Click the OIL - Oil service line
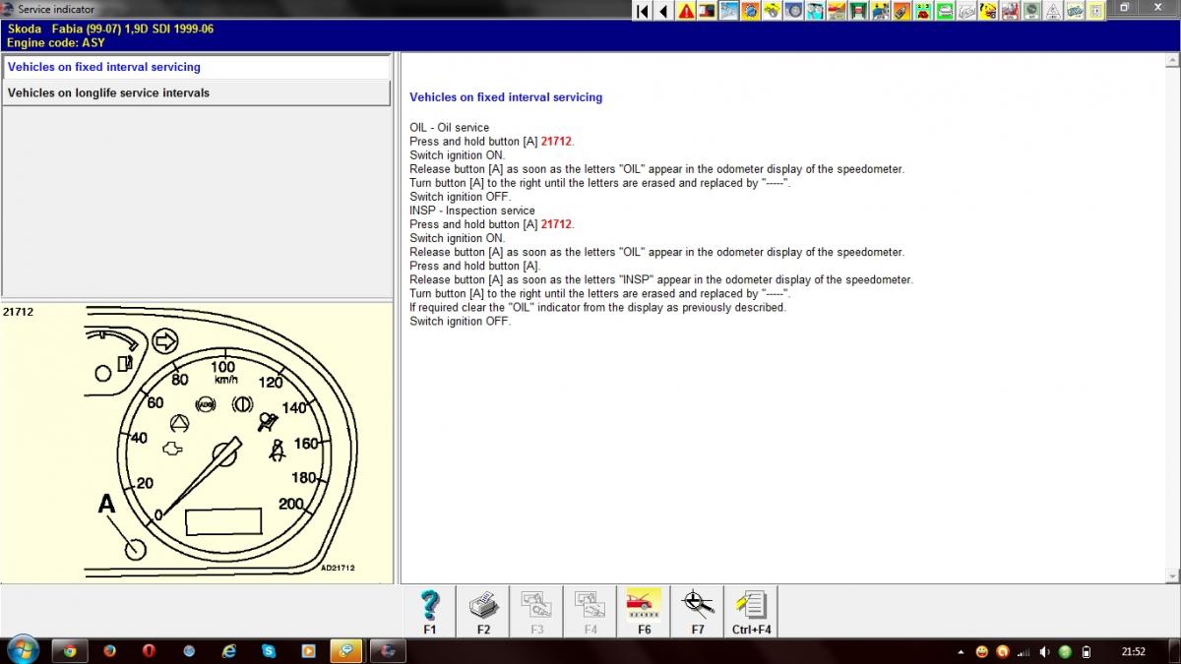Image resolution: width=1181 pixels, height=664 pixels. pos(449,128)
